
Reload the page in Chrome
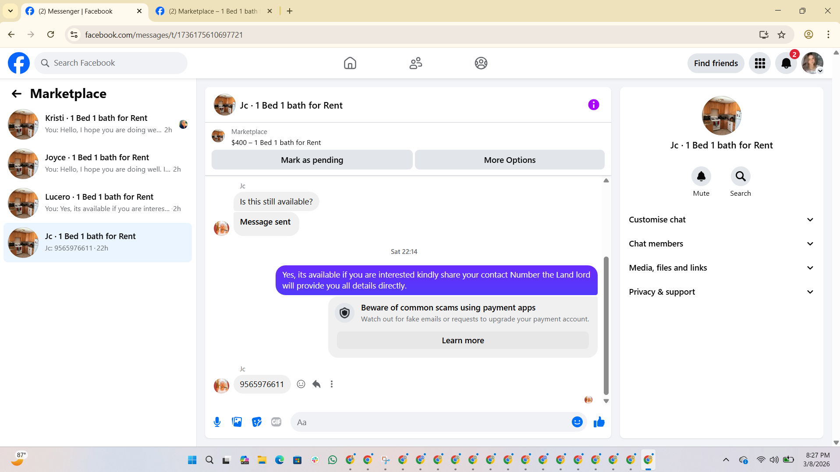click(x=51, y=35)
